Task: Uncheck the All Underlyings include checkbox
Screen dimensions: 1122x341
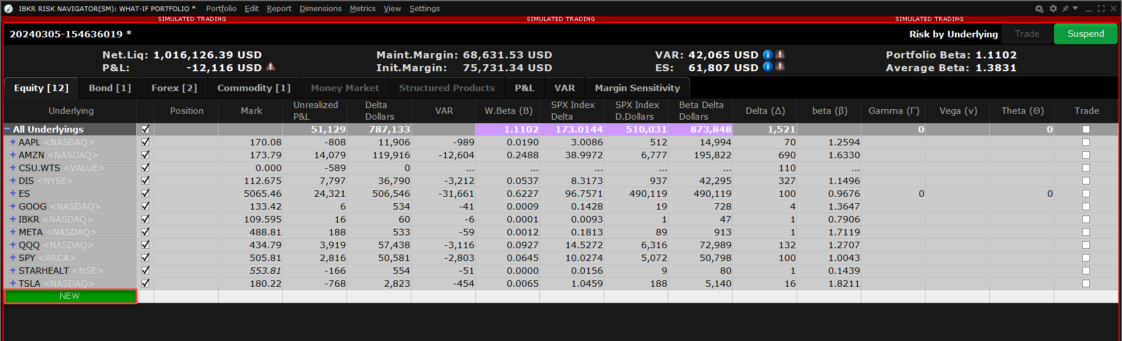Action: pos(146,129)
